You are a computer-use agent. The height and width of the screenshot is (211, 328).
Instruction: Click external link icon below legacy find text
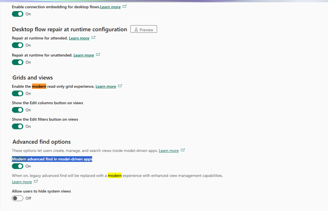[x=36, y=182]
